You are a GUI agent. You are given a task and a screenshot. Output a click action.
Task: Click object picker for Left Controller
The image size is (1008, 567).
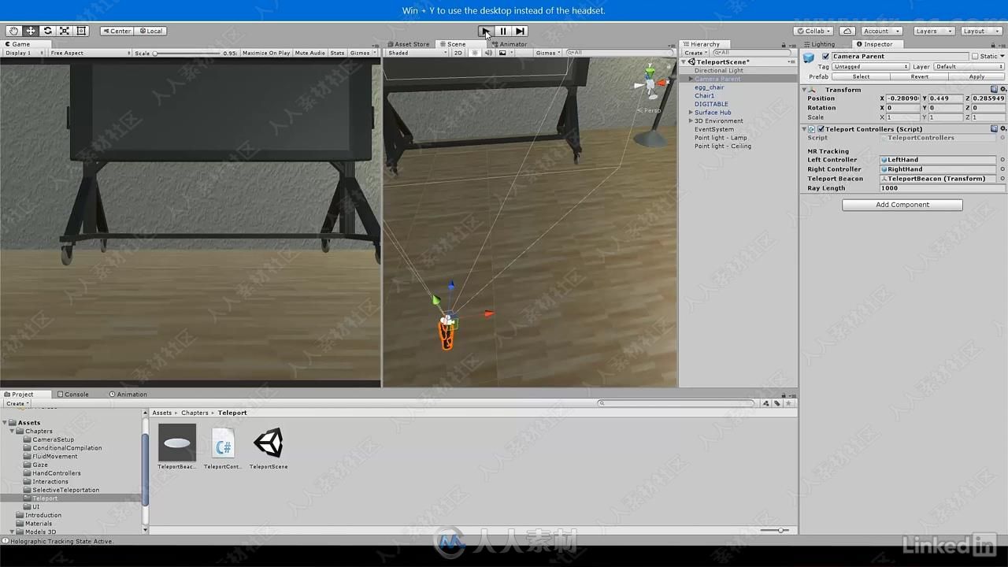pos(1002,160)
